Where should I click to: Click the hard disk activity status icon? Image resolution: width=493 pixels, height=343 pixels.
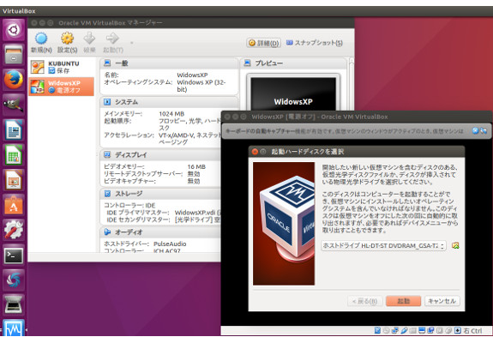coord(377,330)
